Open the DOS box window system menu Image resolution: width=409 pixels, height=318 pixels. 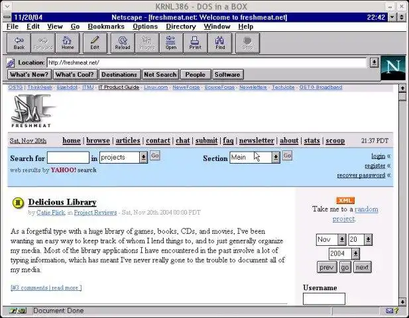tap(7, 6)
